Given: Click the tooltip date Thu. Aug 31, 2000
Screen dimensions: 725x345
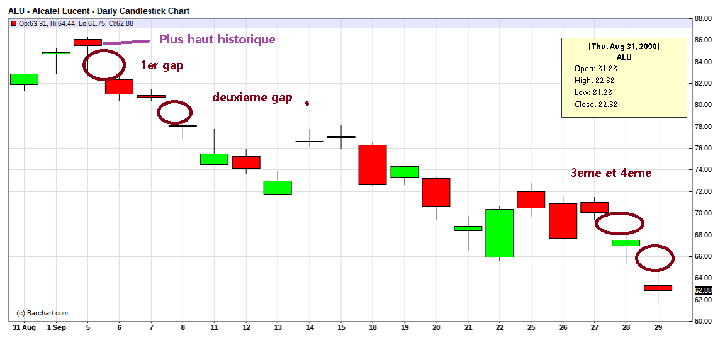Looking at the screenshot, I should point(624,47).
